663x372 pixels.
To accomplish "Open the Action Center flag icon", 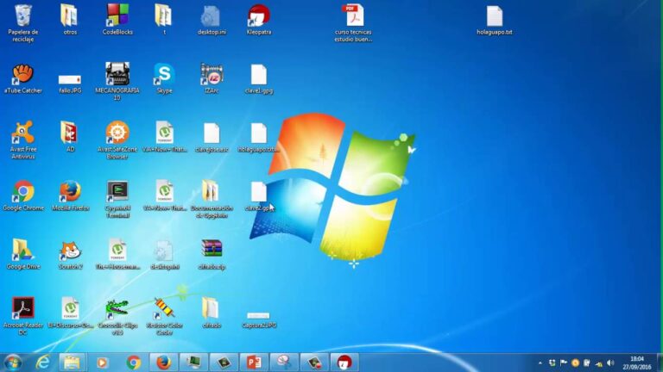I will (563, 363).
